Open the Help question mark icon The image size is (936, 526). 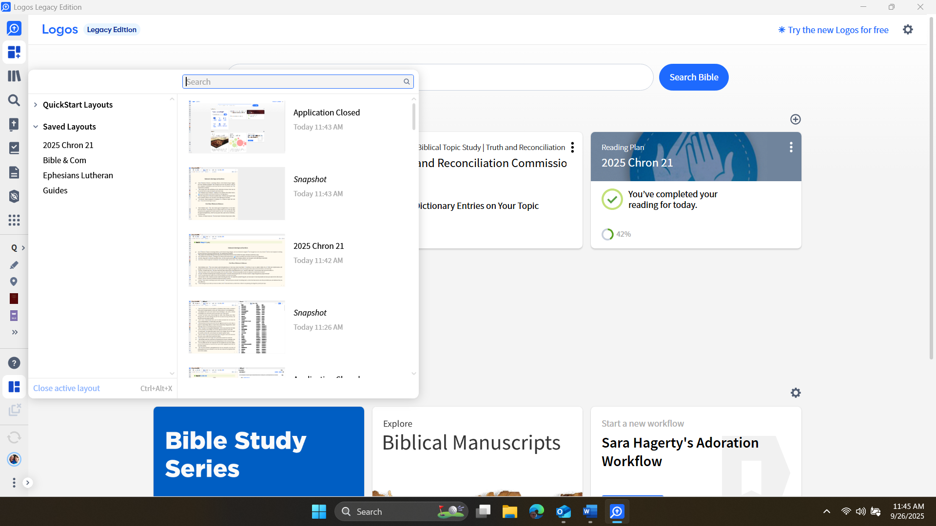point(14,363)
